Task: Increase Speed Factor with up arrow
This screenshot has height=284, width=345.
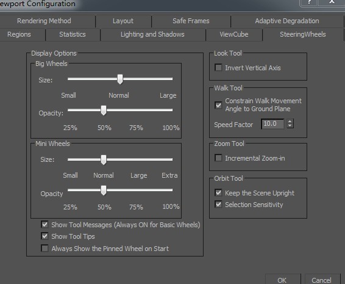Action: (x=290, y=122)
